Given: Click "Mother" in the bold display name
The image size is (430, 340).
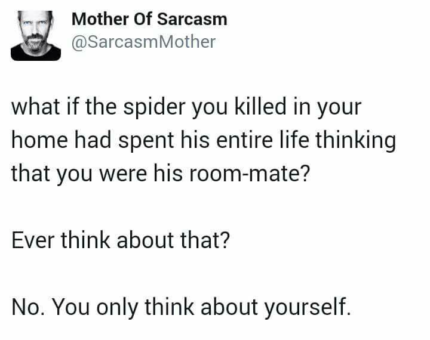Looking at the screenshot, I should (100, 20).
